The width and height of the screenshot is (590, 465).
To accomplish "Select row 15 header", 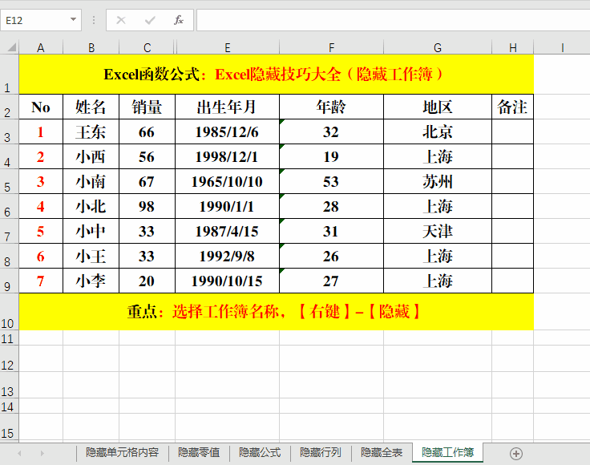I will pos(9,427).
